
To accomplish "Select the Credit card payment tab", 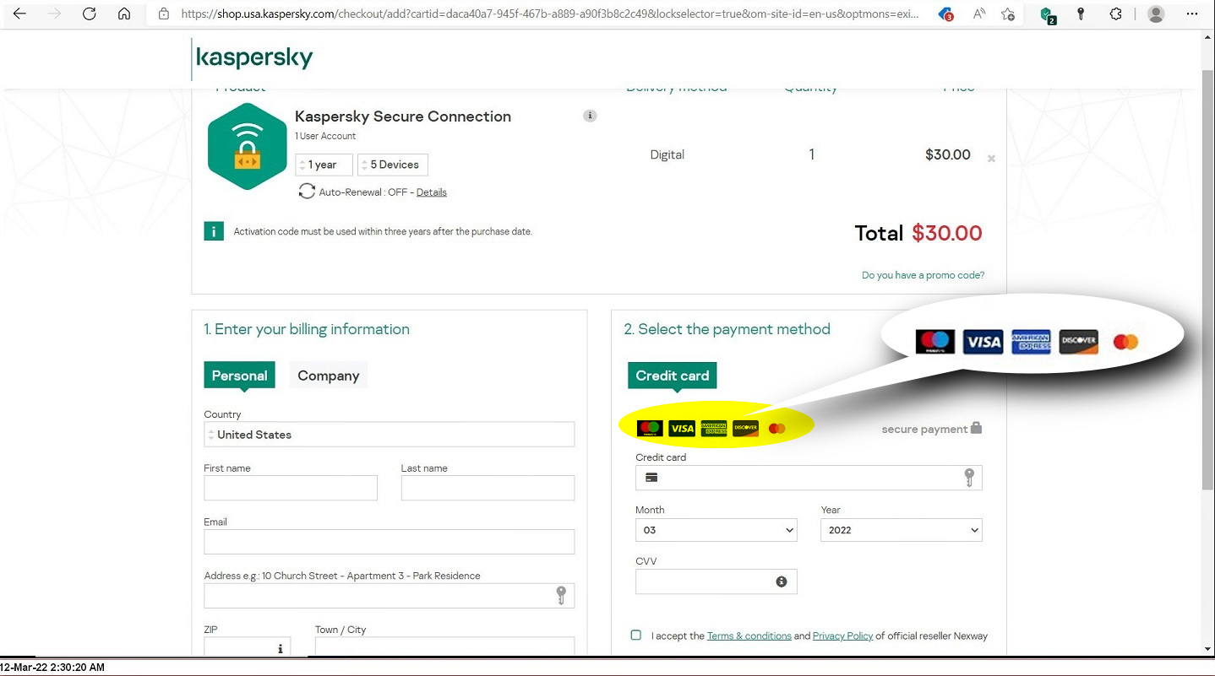I will [673, 376].
